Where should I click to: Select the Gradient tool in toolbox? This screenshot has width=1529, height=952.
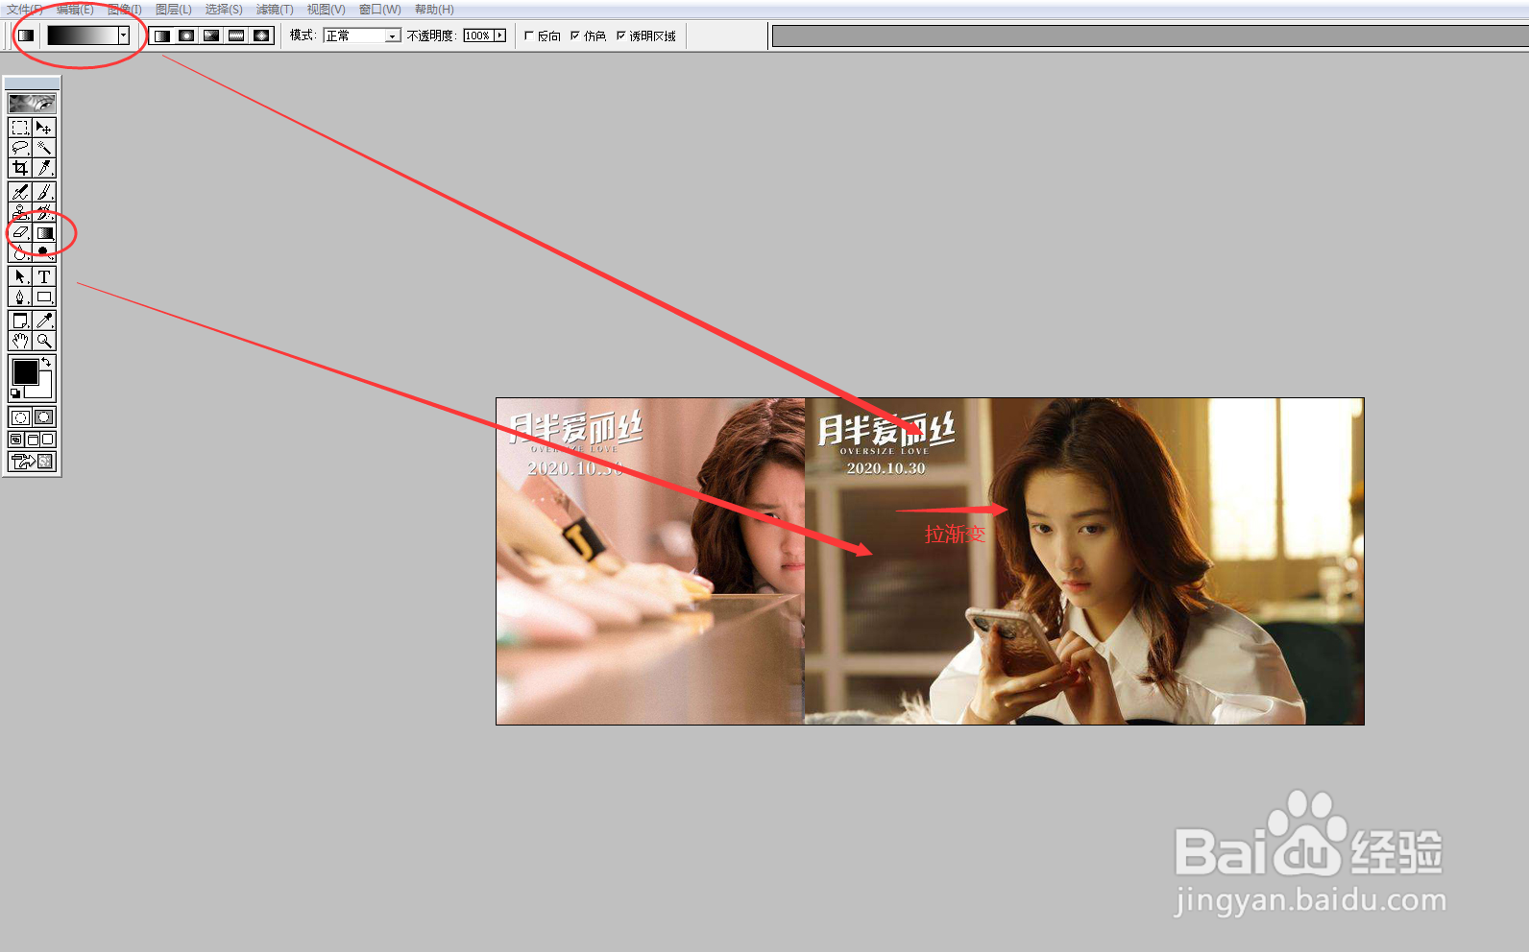pos(44,232)
